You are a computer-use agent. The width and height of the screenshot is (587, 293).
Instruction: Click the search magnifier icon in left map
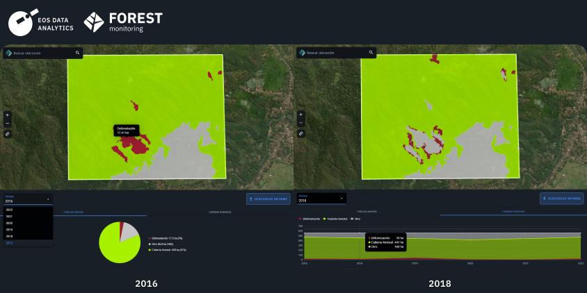pyautogui.click(x=78, y=53)
